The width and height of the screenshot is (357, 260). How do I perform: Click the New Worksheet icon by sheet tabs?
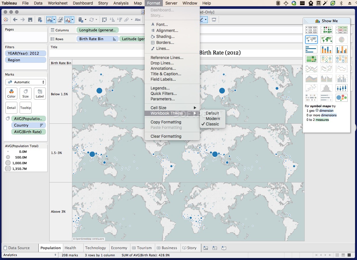pyautogui.click(x=206, y=248)
